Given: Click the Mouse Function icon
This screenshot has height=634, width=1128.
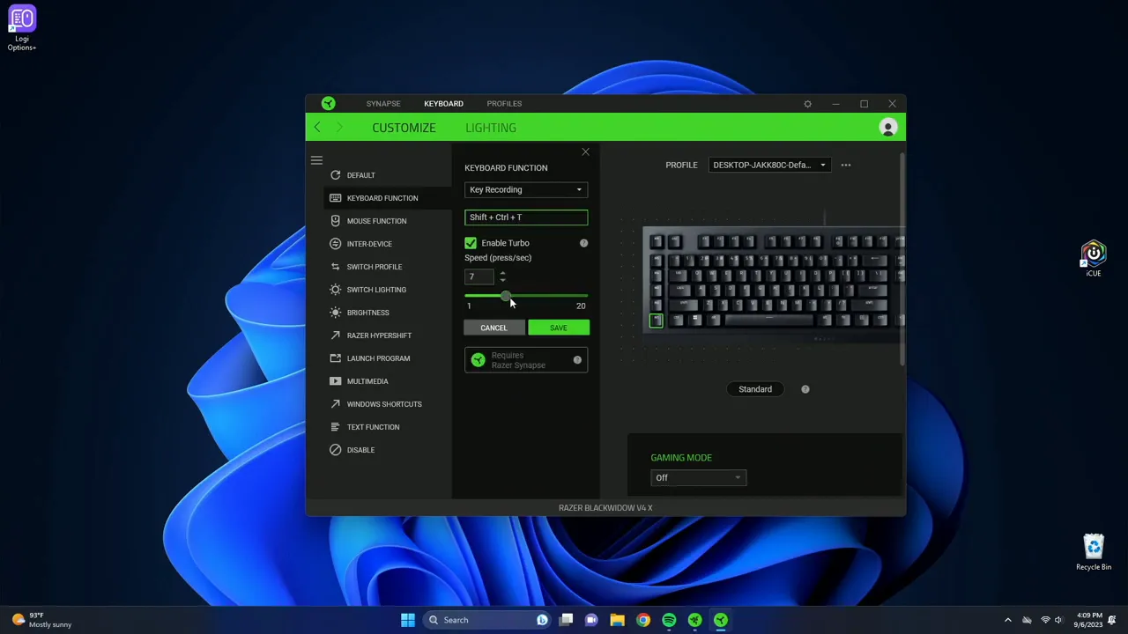Looking at the screenshot, I should [335, 221].
